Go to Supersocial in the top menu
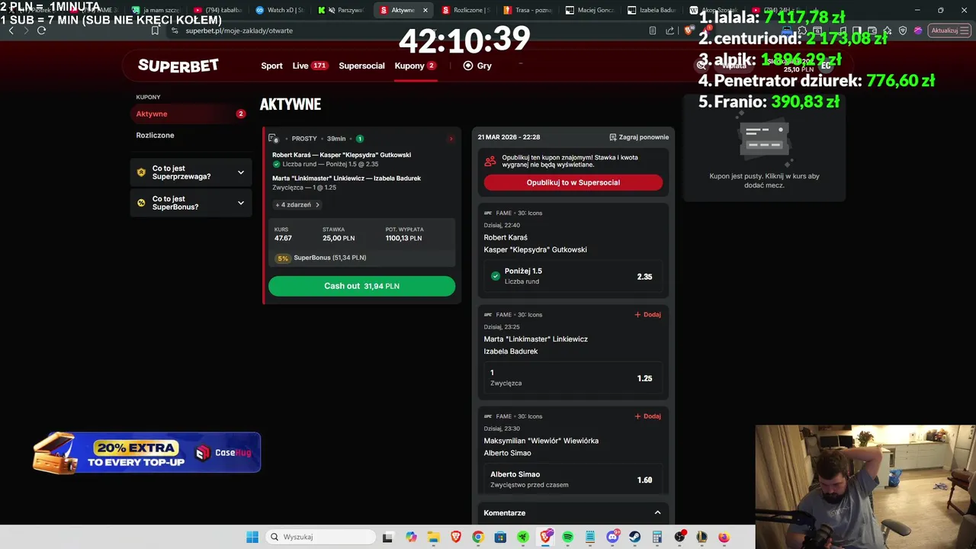976x549 pixels. point(361,66)
